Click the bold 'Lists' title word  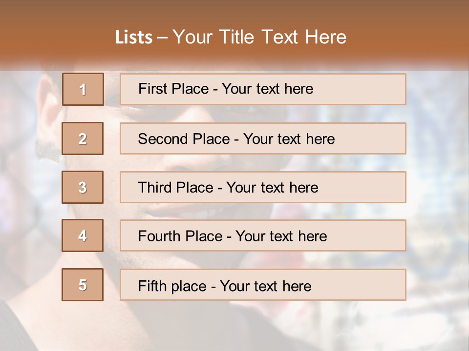click(x=134, y=38)
